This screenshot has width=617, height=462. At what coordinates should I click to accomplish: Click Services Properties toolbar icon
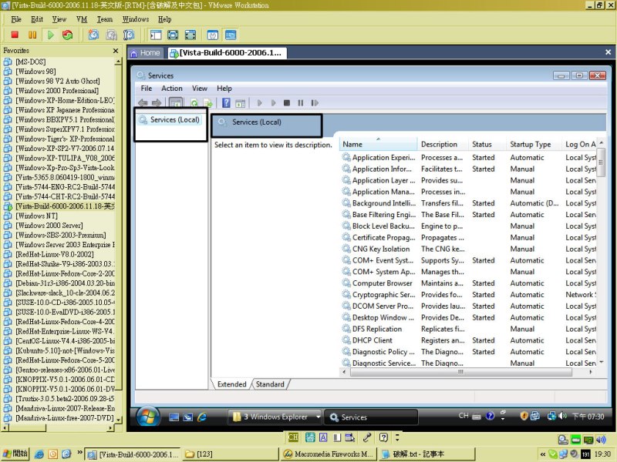[x=240, y=103]
